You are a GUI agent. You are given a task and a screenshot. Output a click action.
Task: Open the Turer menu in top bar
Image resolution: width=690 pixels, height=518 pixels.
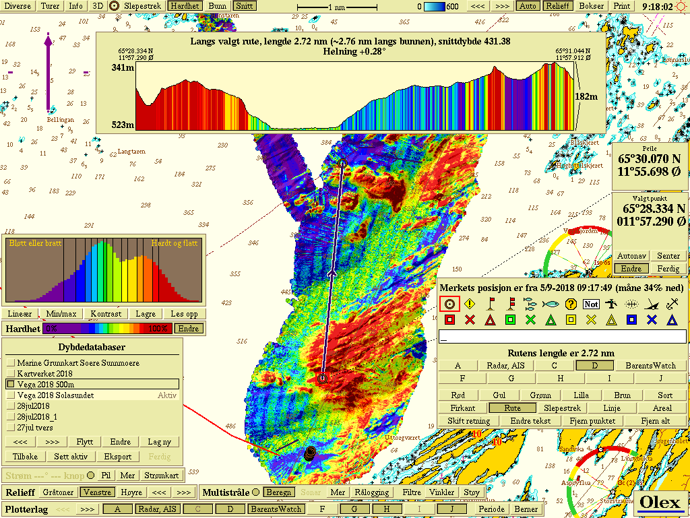[x=50, y=6]
